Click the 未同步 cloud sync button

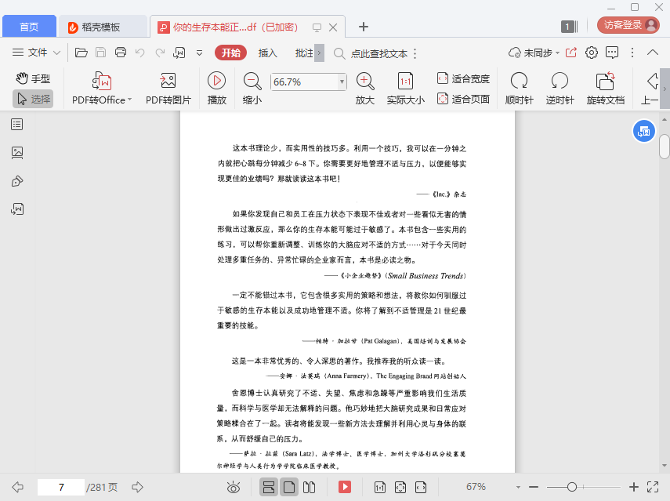[534, 53]
